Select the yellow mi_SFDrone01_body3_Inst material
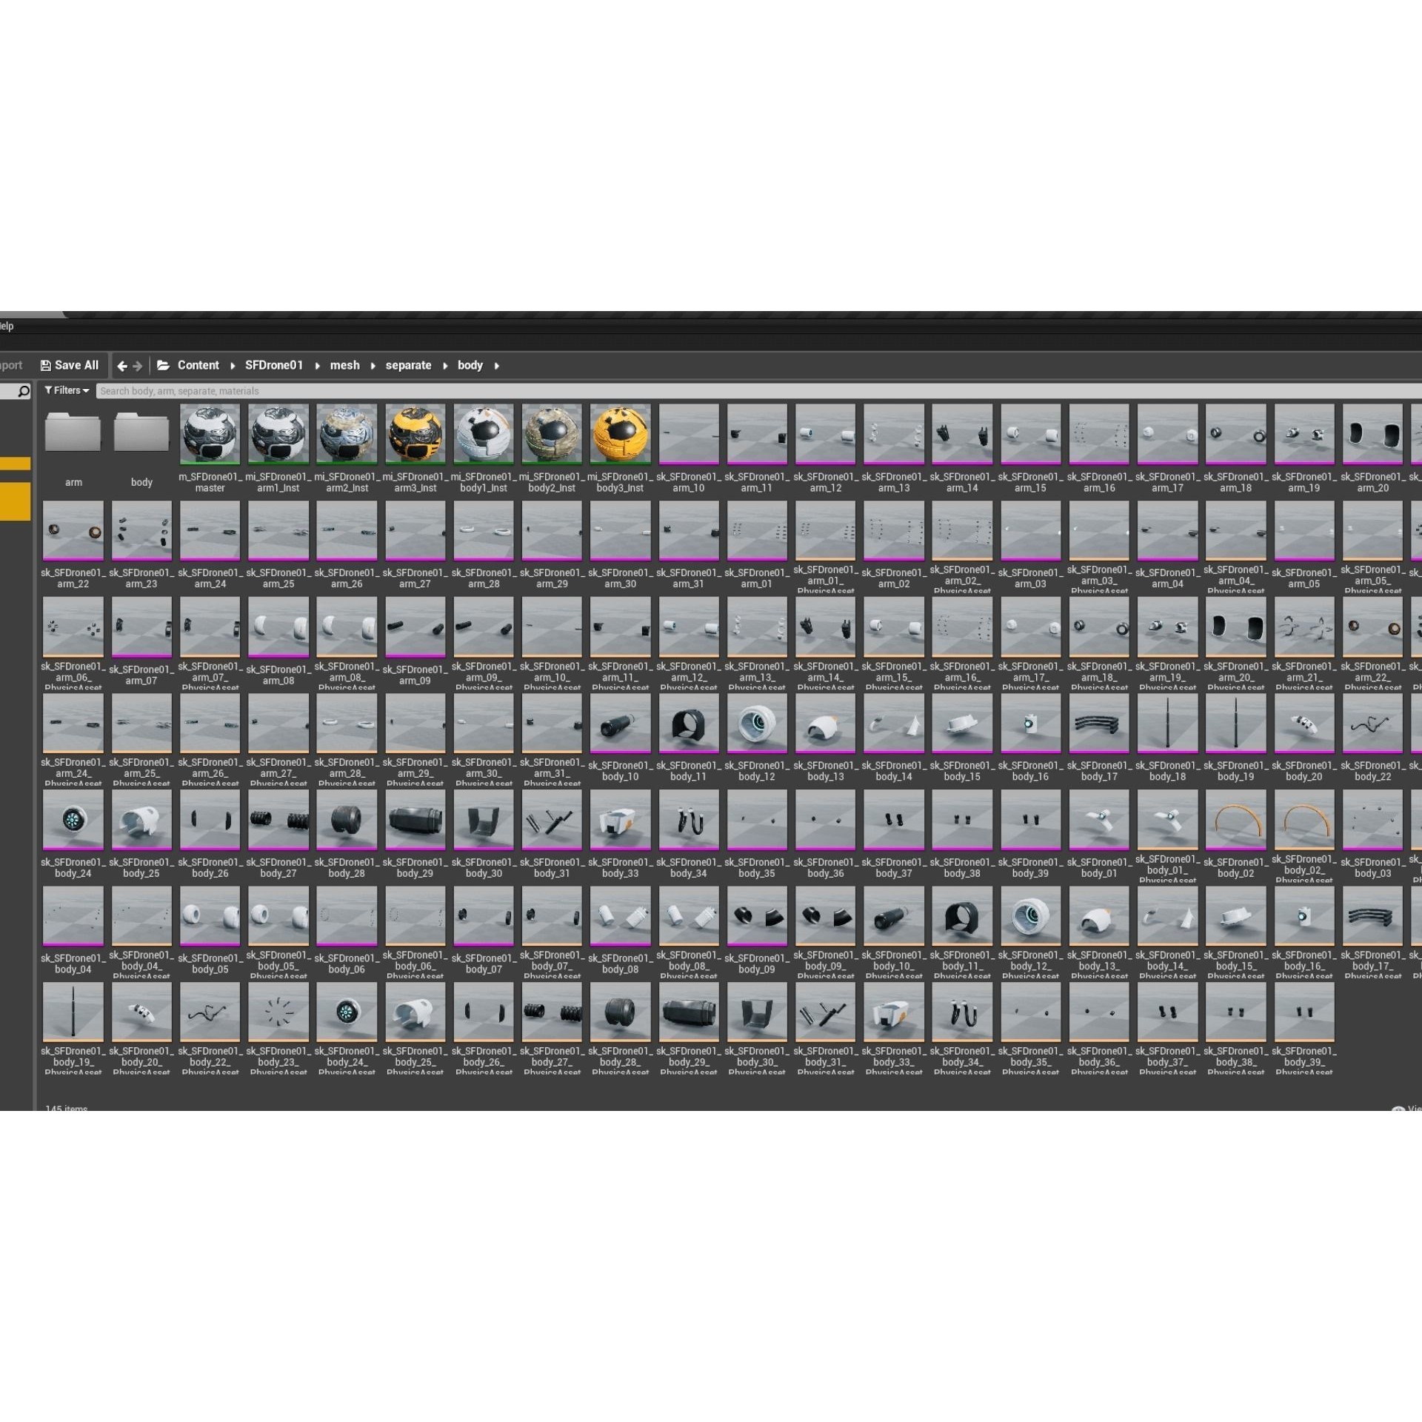 pyautogui.click(x=620, y=433)
